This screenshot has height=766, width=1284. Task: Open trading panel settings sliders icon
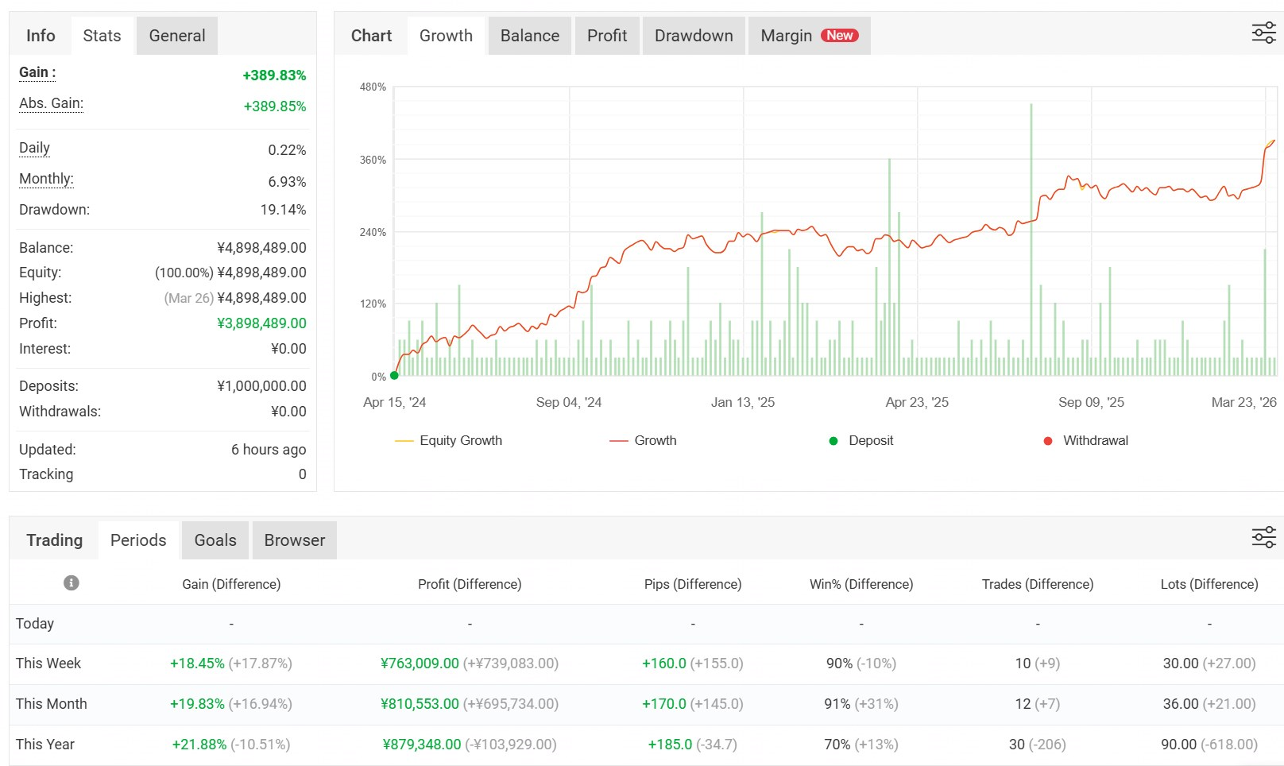1263,537
